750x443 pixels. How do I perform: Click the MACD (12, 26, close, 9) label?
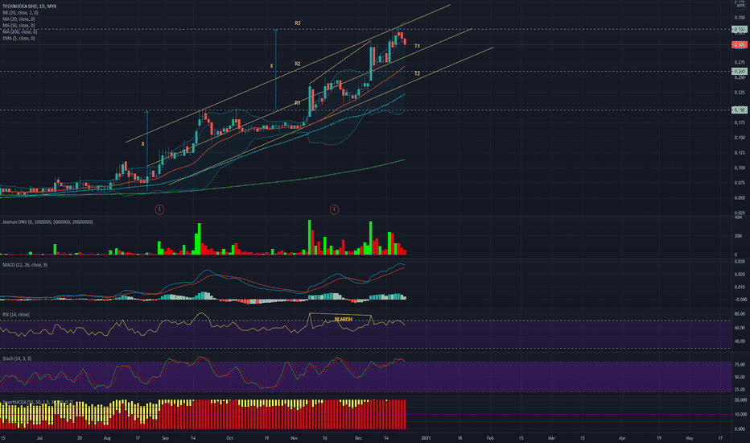click(x=25, y=265)
